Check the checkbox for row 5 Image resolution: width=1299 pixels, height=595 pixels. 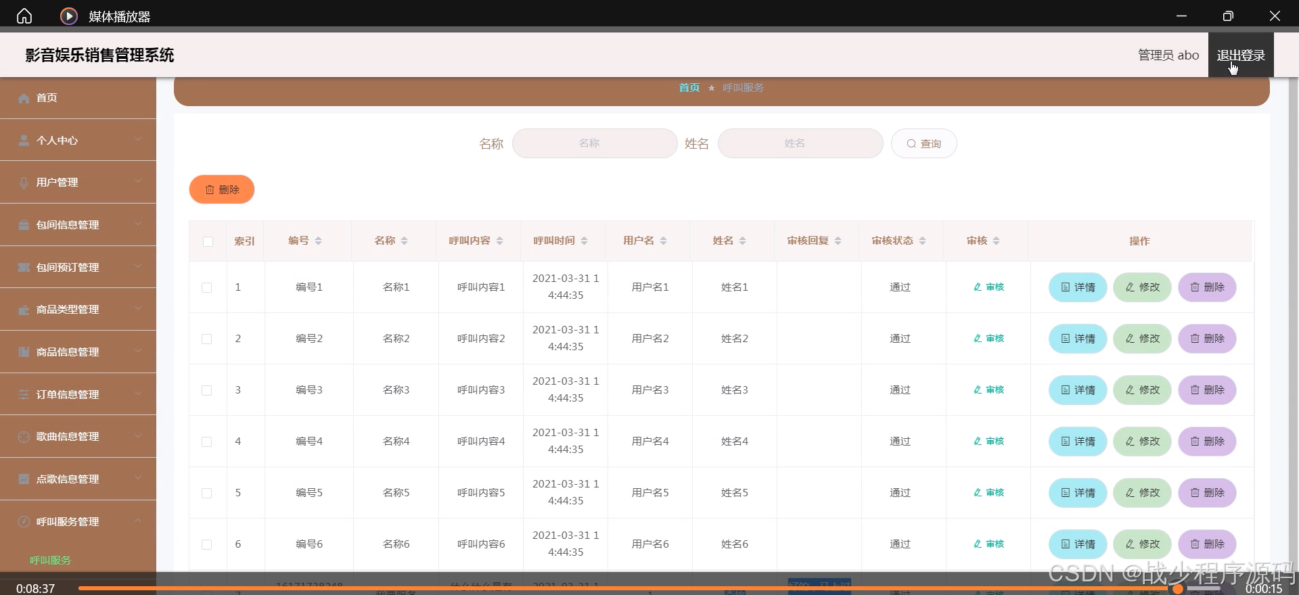click(x=207, y=493)
